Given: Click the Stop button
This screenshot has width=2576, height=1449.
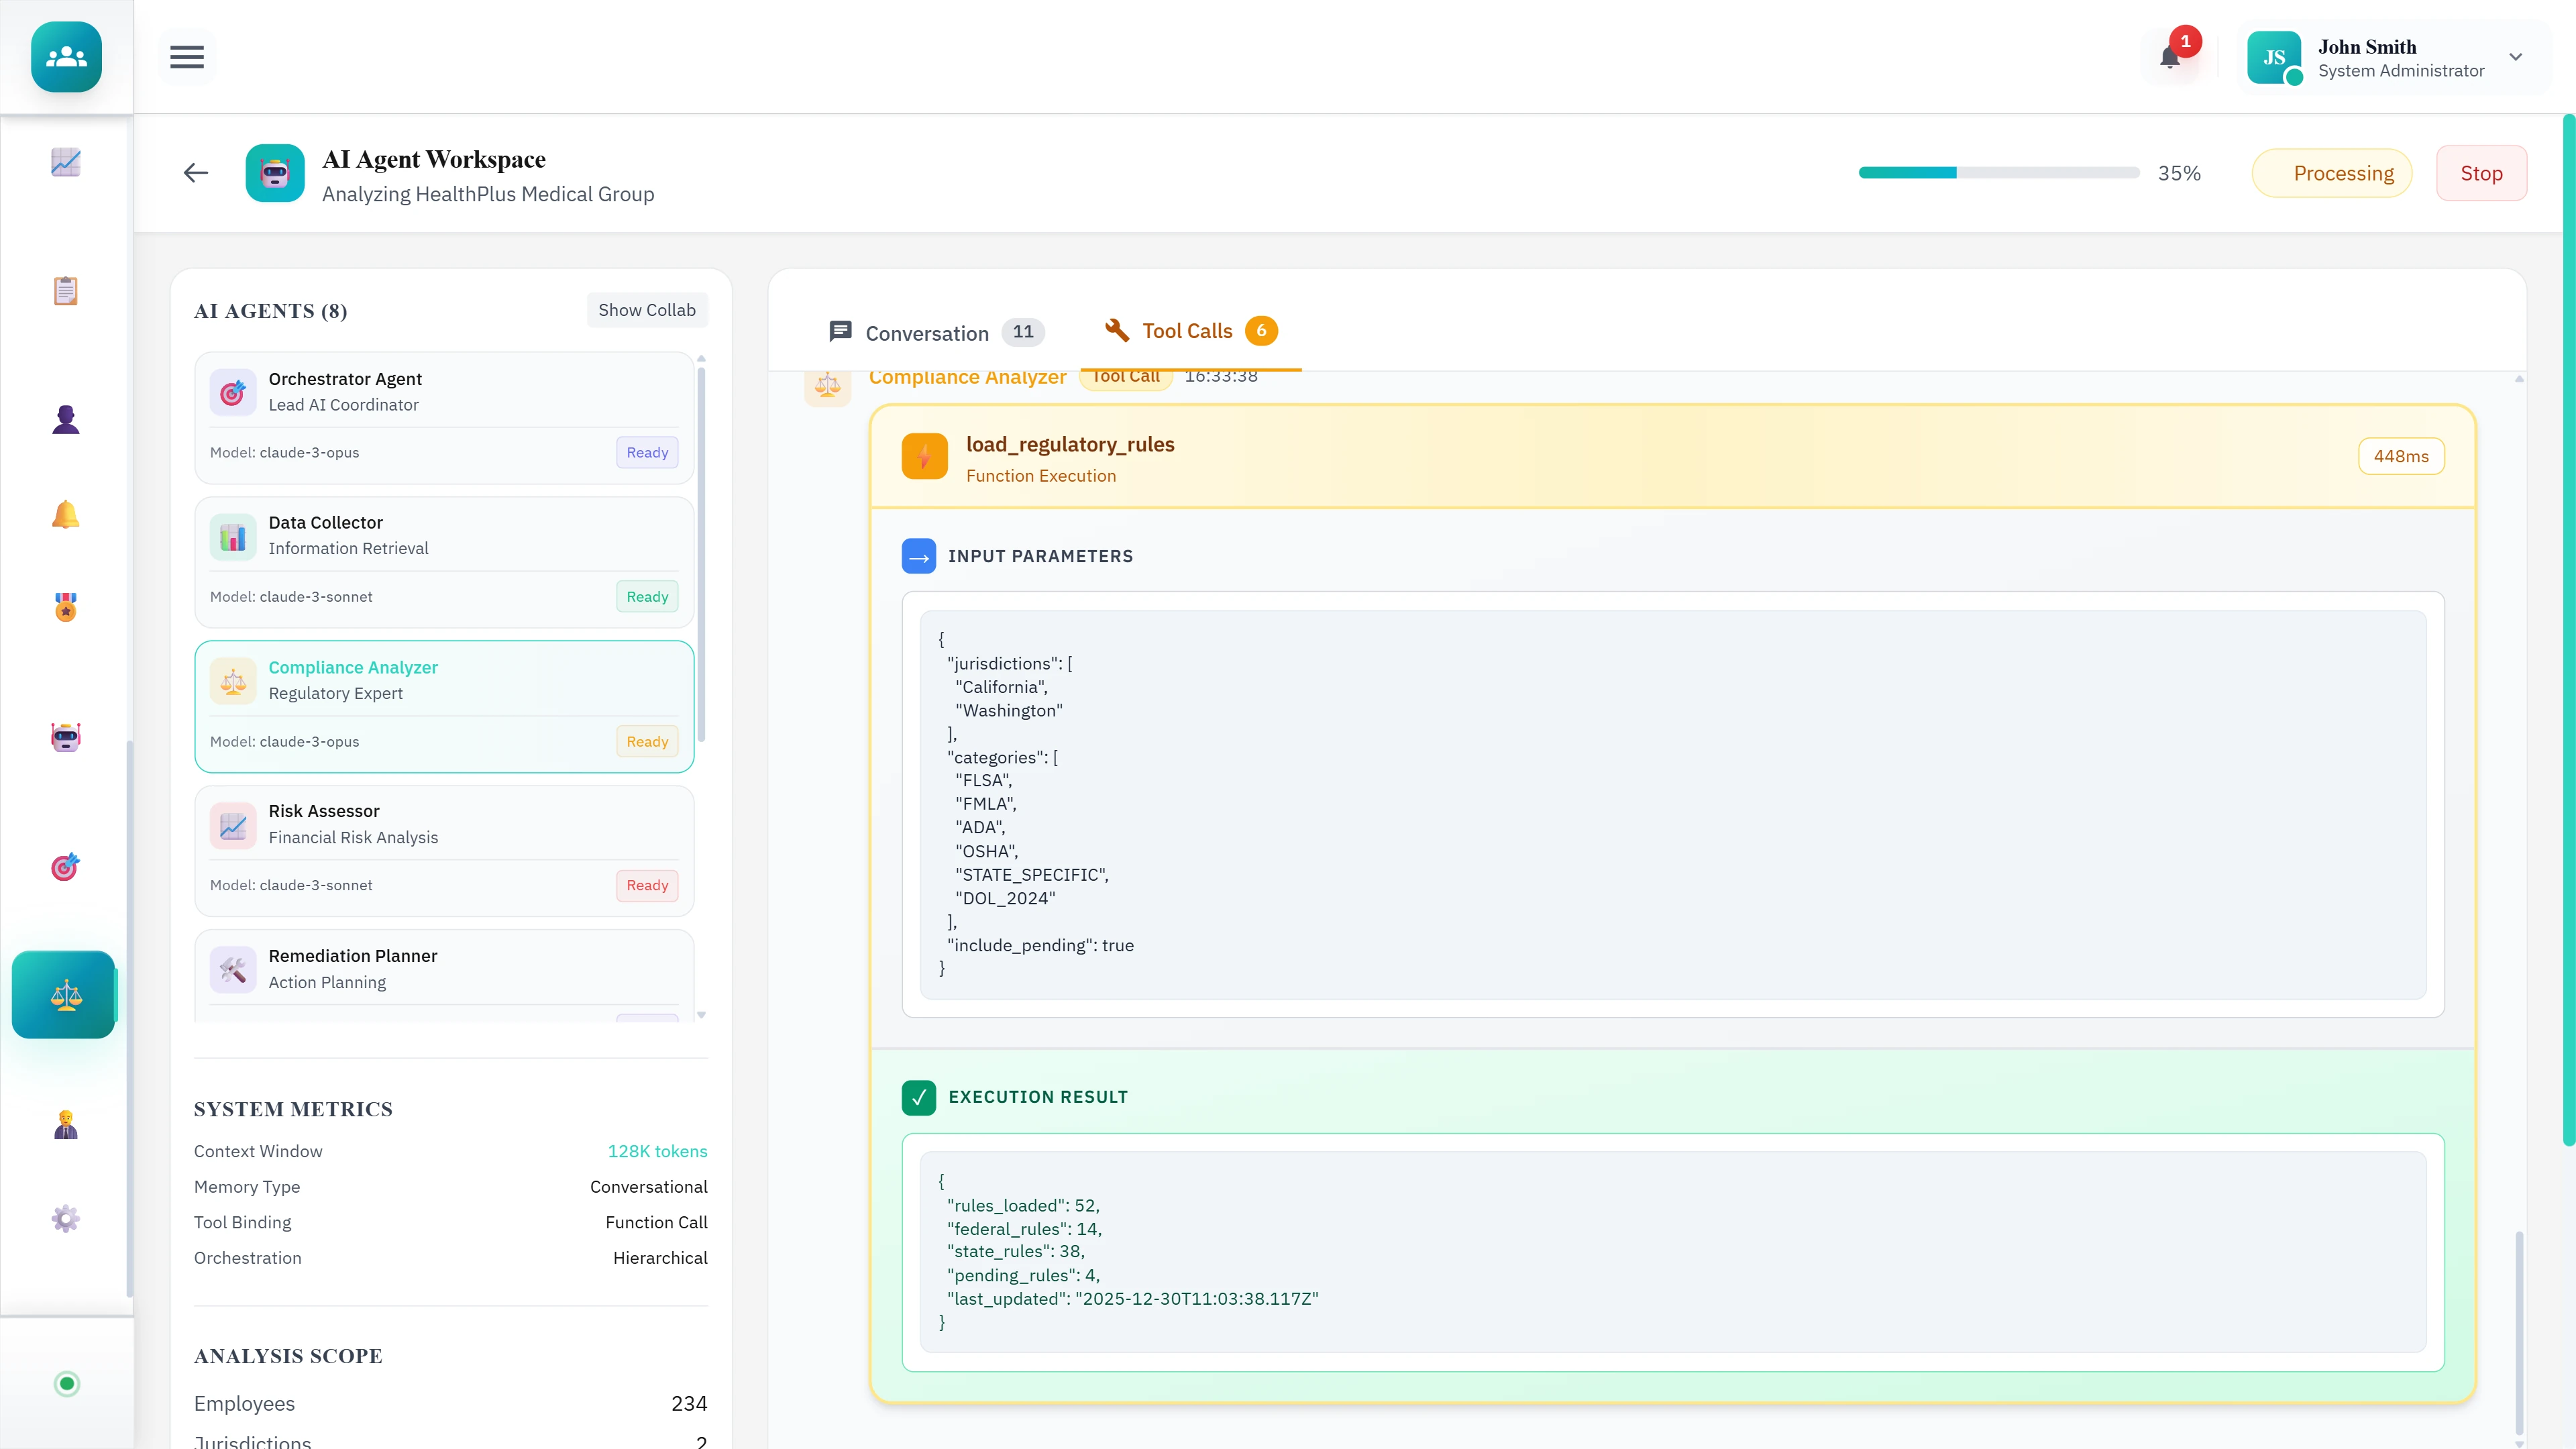Looking at the screenshot, I should [x=2482, y=172].
